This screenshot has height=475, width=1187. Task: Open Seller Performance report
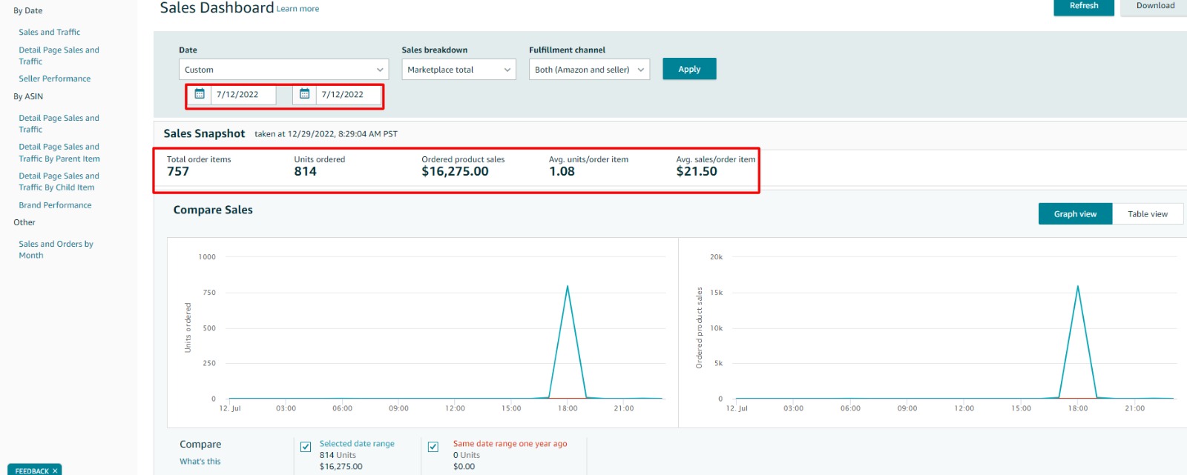point(55,79)
